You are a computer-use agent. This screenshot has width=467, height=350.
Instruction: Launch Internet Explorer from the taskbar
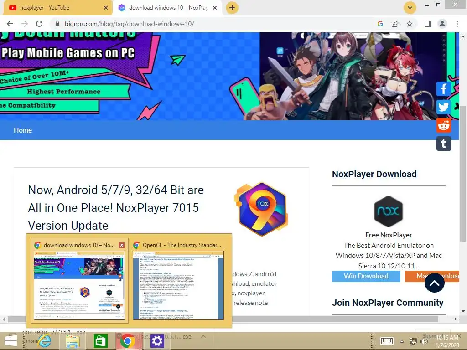coord(45,341)
